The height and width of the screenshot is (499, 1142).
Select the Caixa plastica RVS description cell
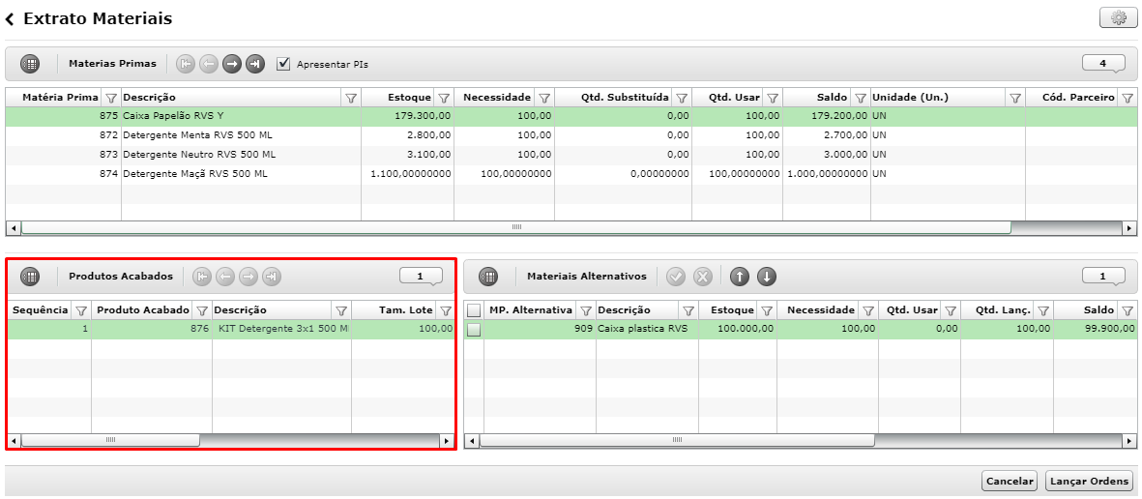point(647,329)
